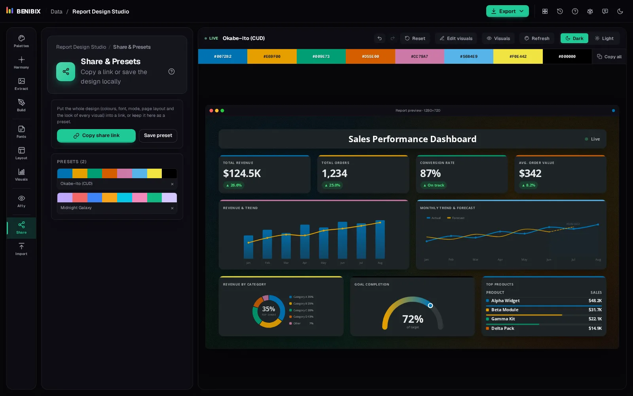The width and height of the screenshot is (633, 396).
Task: Switch preview to Dark mode
Action: click(x=574, y=38)
